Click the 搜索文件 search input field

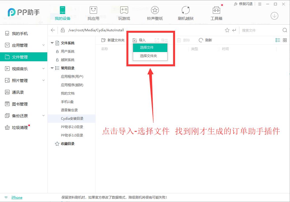coord(260,30)
